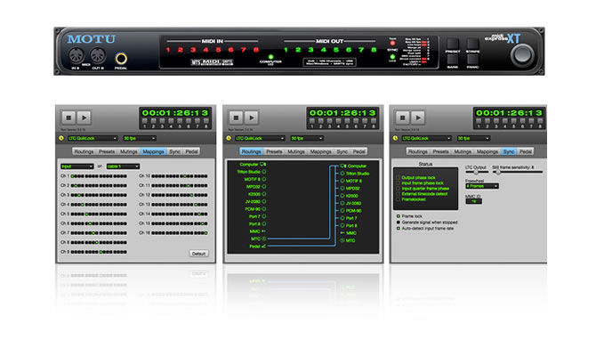
Task: Click the yellow clock icon in Routings window
Action: coord(229,138)
